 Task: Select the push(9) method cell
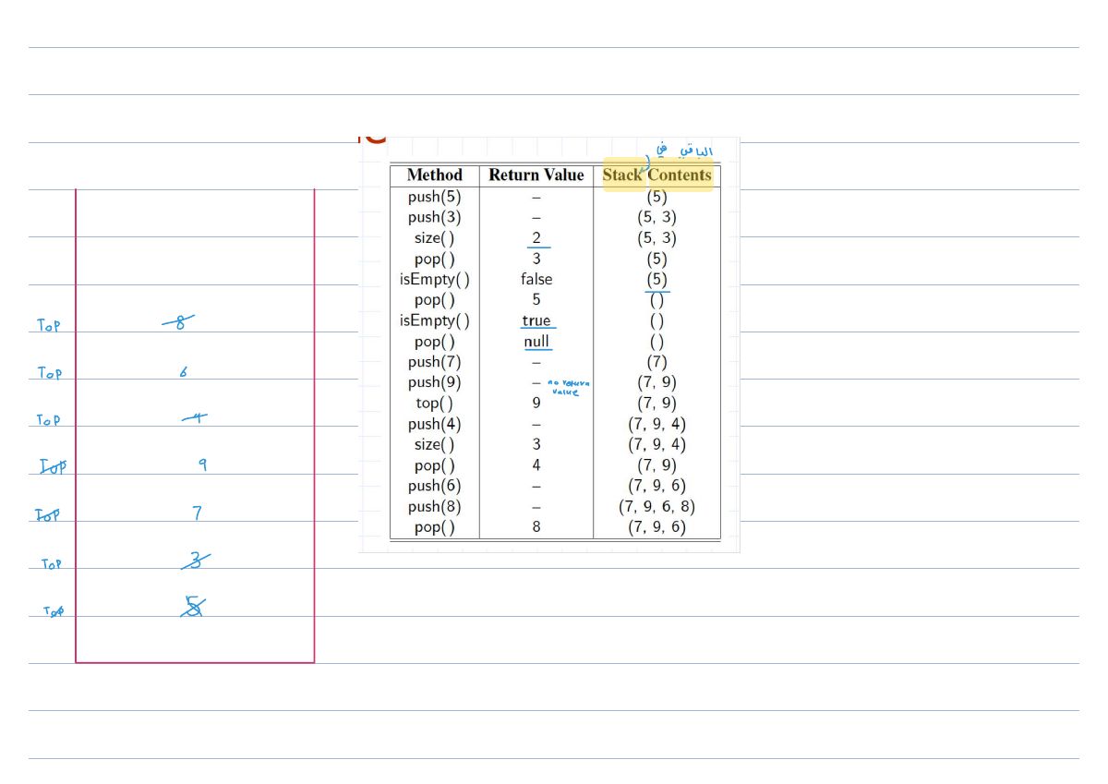pyautogui.click(x=434, y=382)
